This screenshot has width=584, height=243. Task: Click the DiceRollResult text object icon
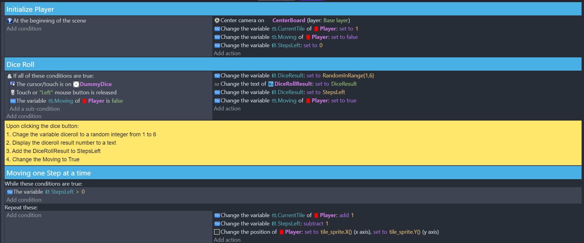pyautogui.click(x=271, y=84)
